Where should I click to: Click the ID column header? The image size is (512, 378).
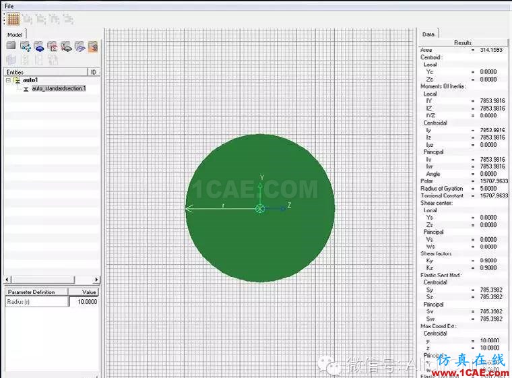click(x=94, y=72)
